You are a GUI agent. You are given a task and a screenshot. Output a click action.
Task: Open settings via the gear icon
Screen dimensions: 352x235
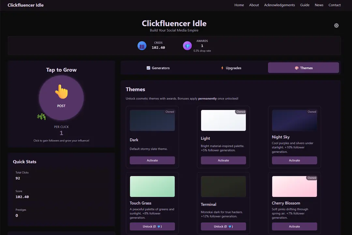pyautogui.click(x=336, y=25)
